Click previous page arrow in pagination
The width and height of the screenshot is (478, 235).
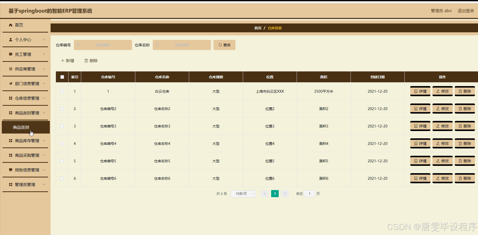pos(265,194)
